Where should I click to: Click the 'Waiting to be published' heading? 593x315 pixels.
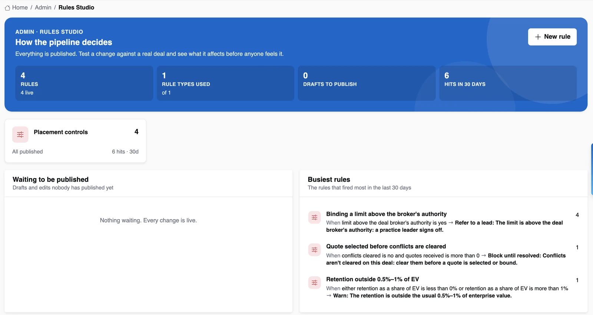(50, 180)
